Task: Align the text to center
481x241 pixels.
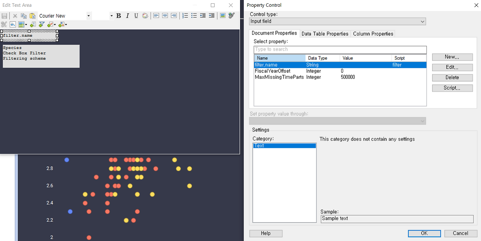Action: click(x=165, y=15)
